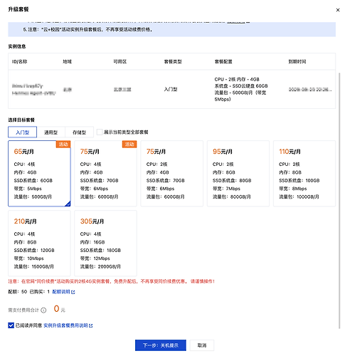The image size is (345, 356).
Task: Pick the 110元/月 plan card
Action: tap(304, 173)
